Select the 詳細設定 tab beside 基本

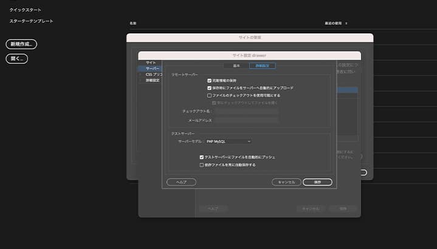(263, 66)
